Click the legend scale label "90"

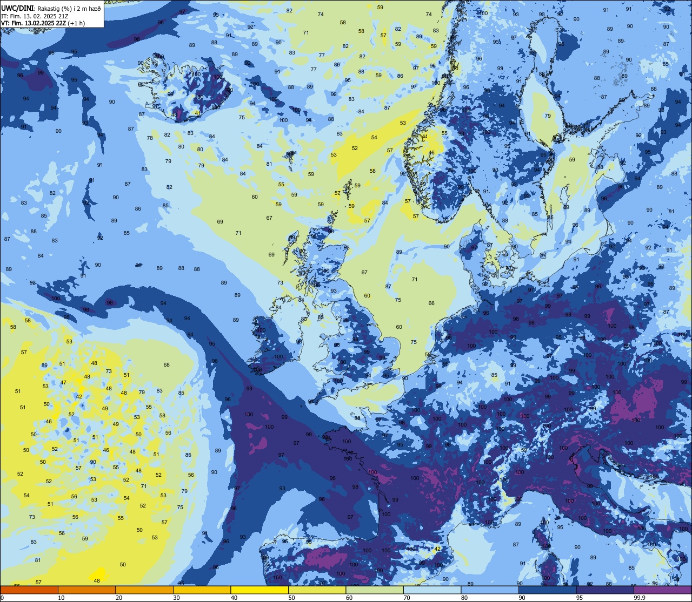point(522,598)
